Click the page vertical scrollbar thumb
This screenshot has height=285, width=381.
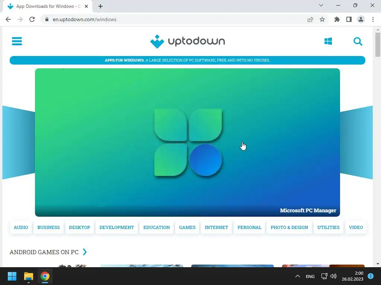378,45
